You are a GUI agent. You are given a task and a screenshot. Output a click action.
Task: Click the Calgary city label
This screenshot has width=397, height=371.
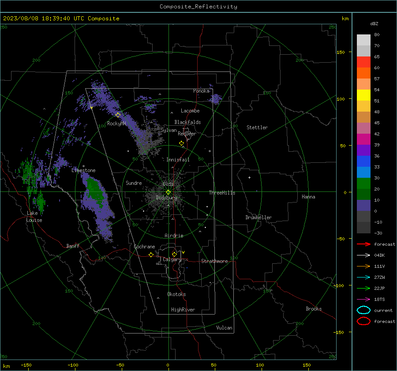click(172, 259)
